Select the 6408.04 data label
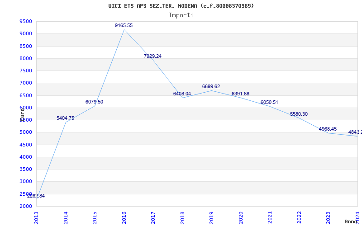362x226 pixels. pos(182,94)
